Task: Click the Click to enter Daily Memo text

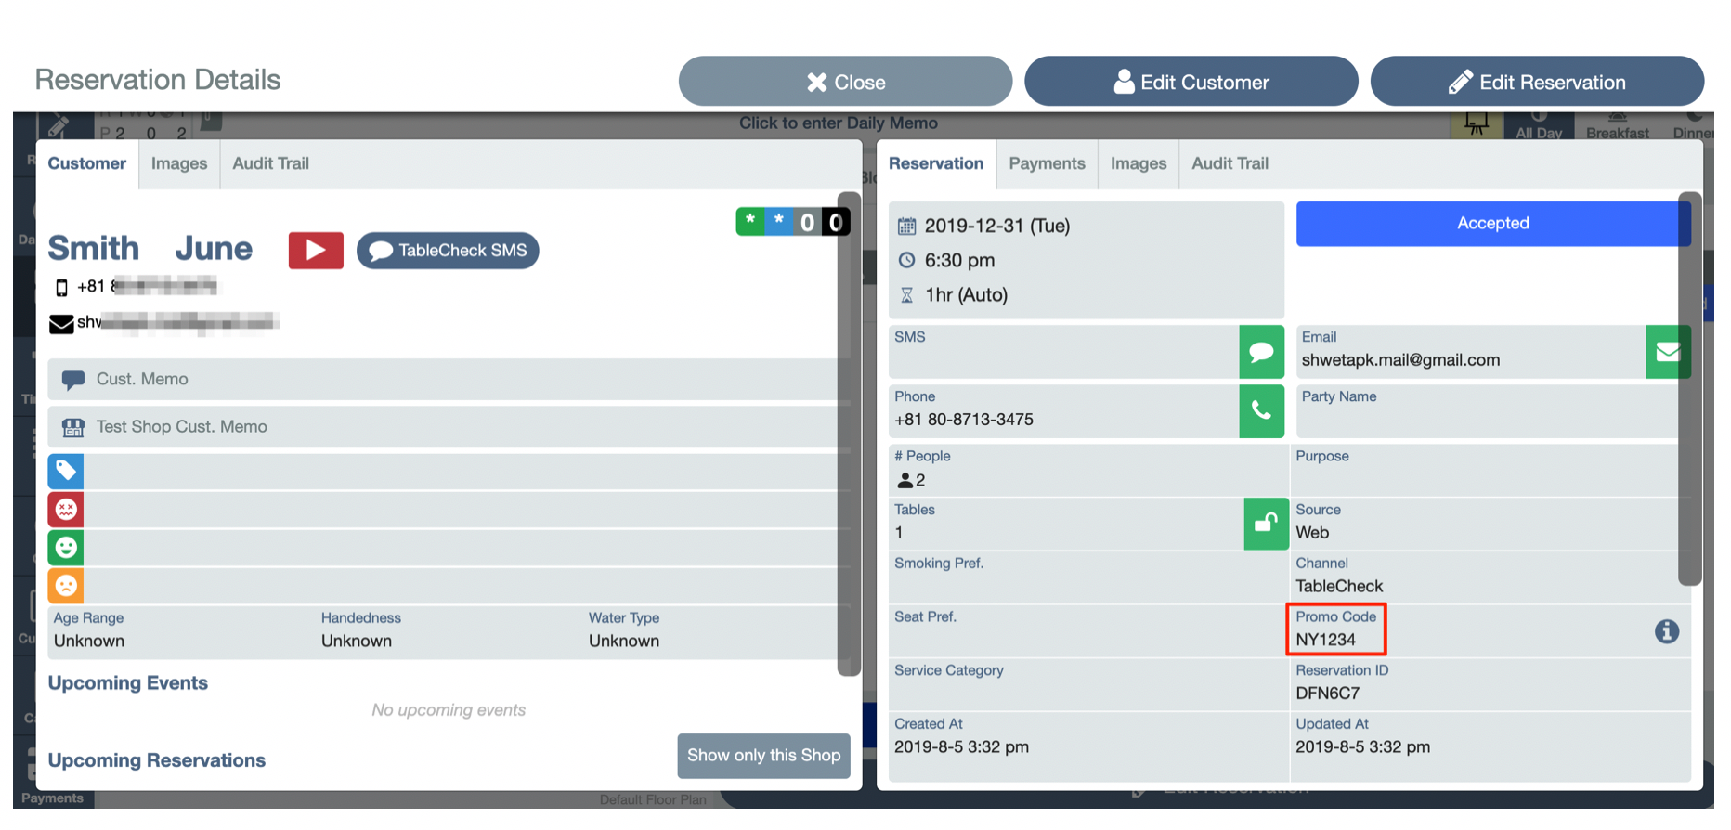Action: click(x=838, y=123)
